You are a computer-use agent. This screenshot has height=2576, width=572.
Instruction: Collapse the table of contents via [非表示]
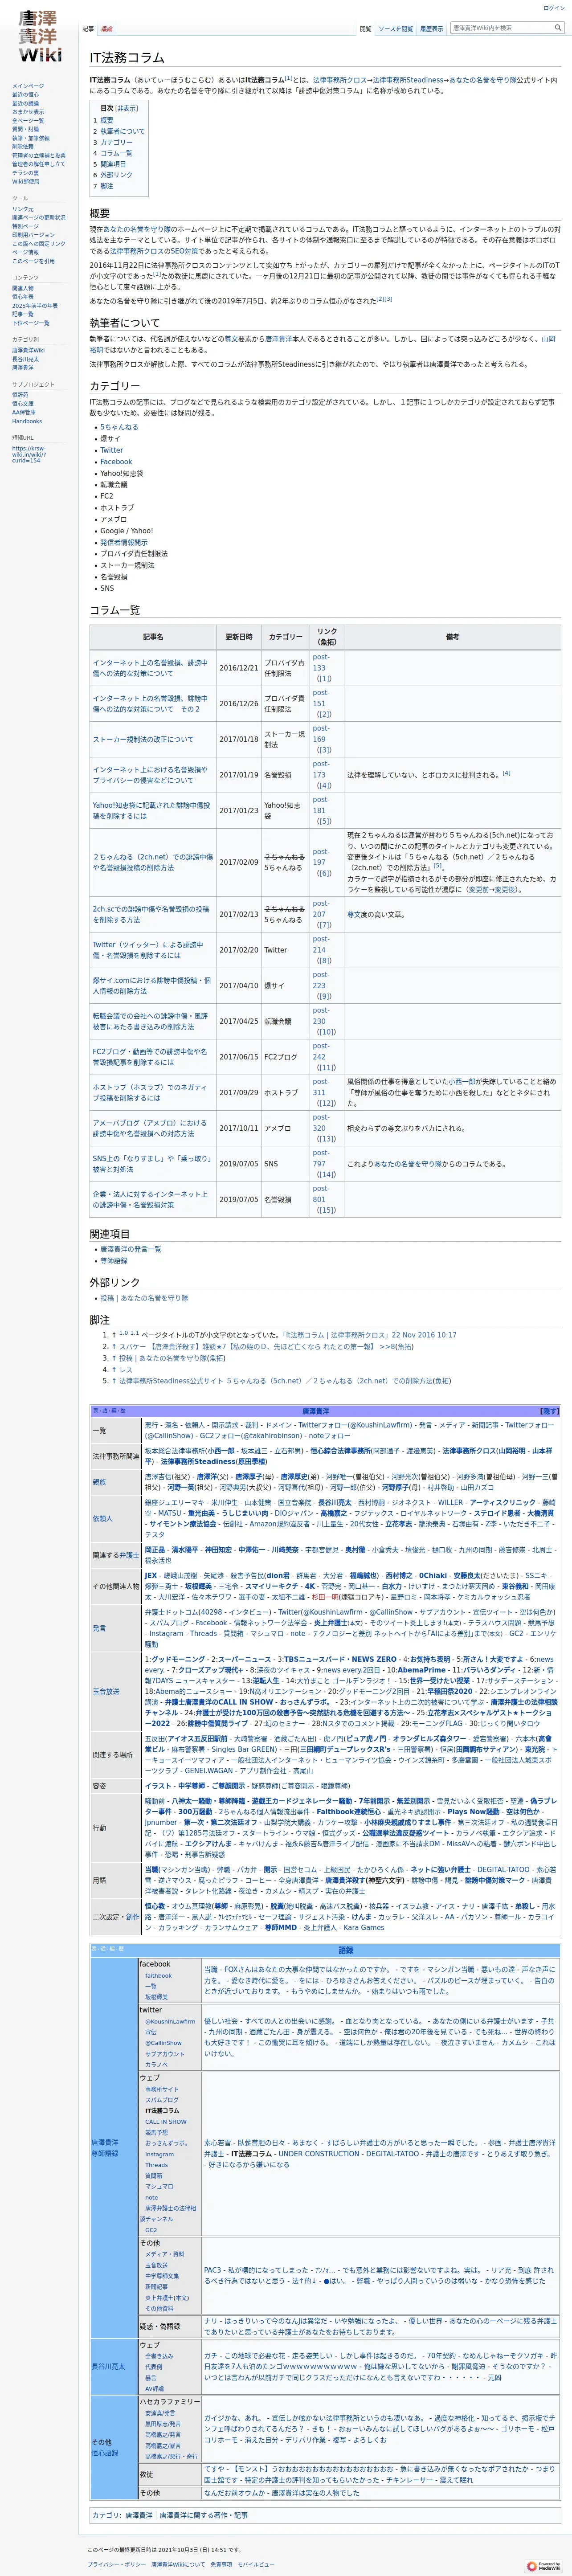(x=127, y=108)
